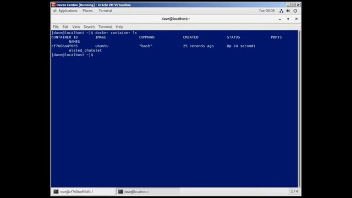Open the File menu

point(56,27)
